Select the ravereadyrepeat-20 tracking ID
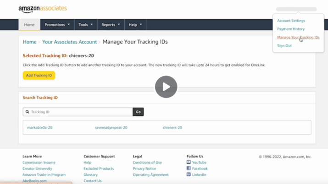 111,127
